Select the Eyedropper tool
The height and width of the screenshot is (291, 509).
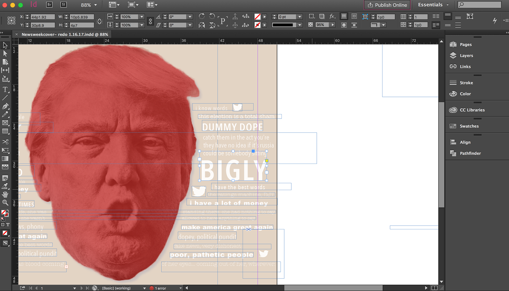(5, 186)
